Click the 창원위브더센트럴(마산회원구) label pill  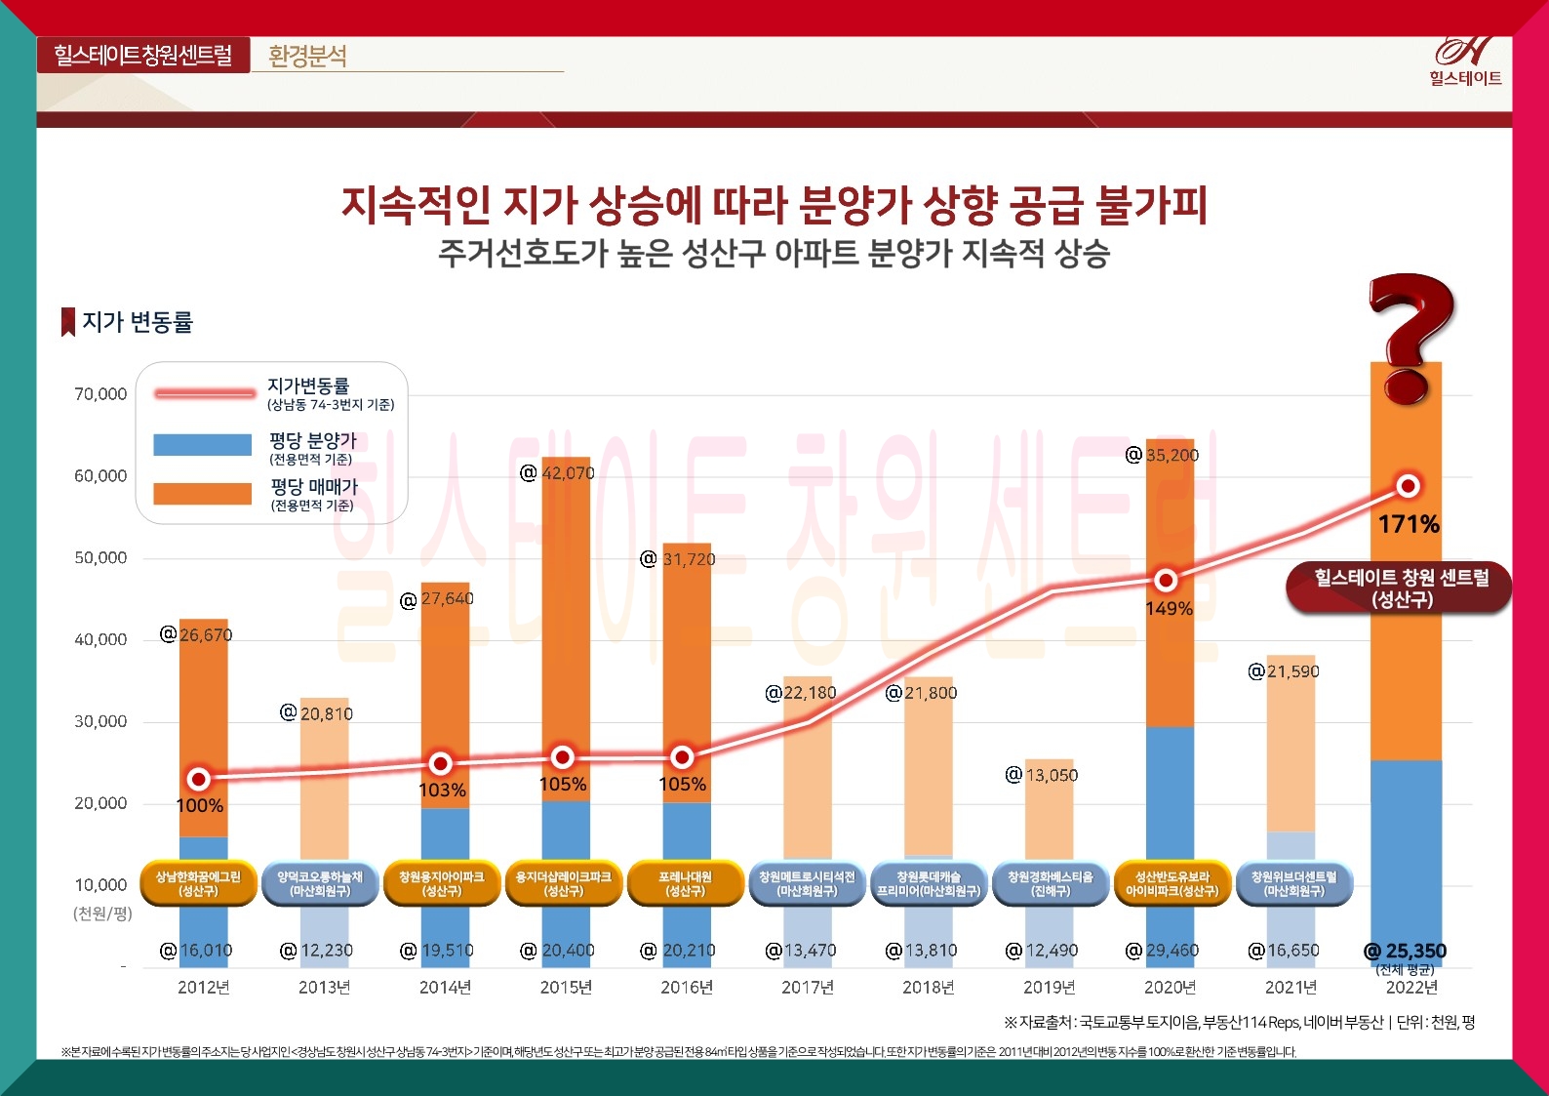pos(1294,883)
